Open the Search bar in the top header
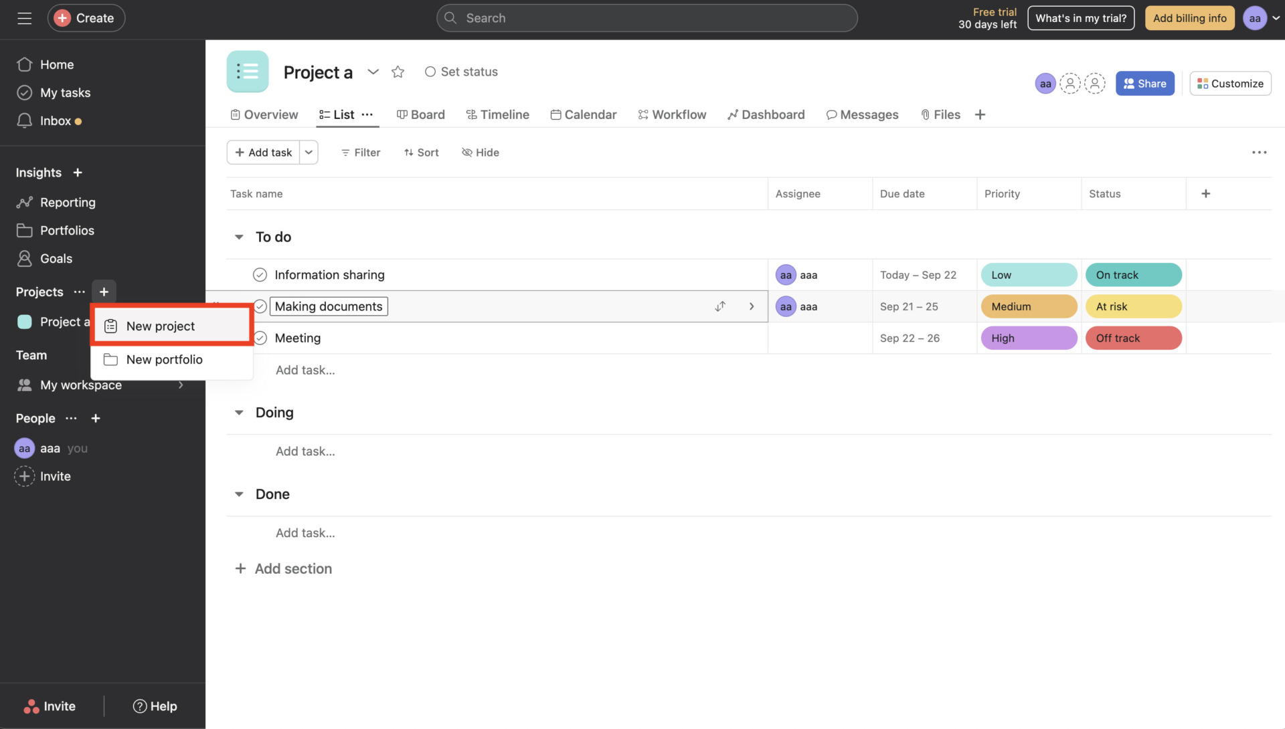This screenshot has width=1285, height=729. [646, 18]
